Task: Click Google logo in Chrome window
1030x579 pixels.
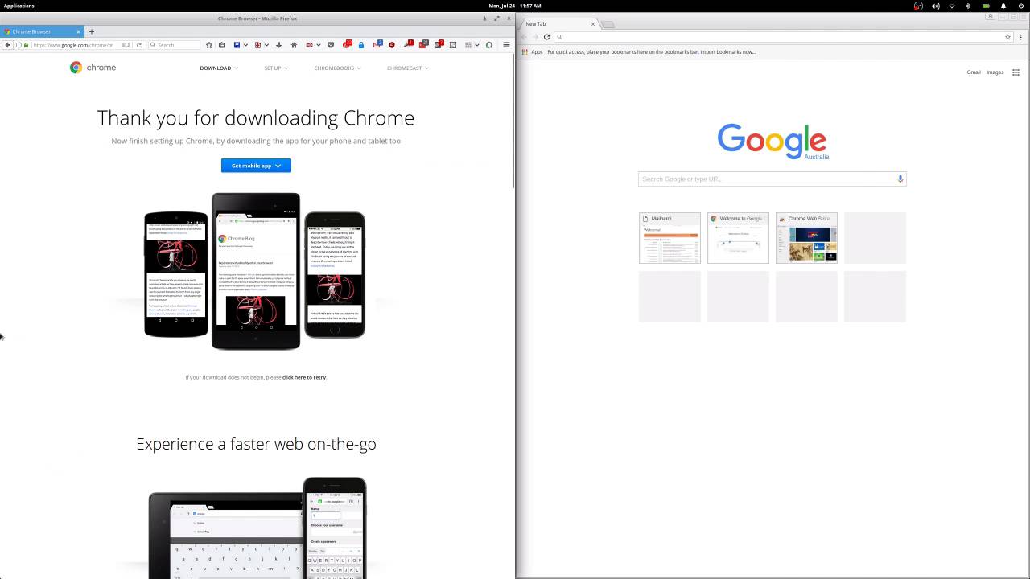Action: (x=772, y=140)
